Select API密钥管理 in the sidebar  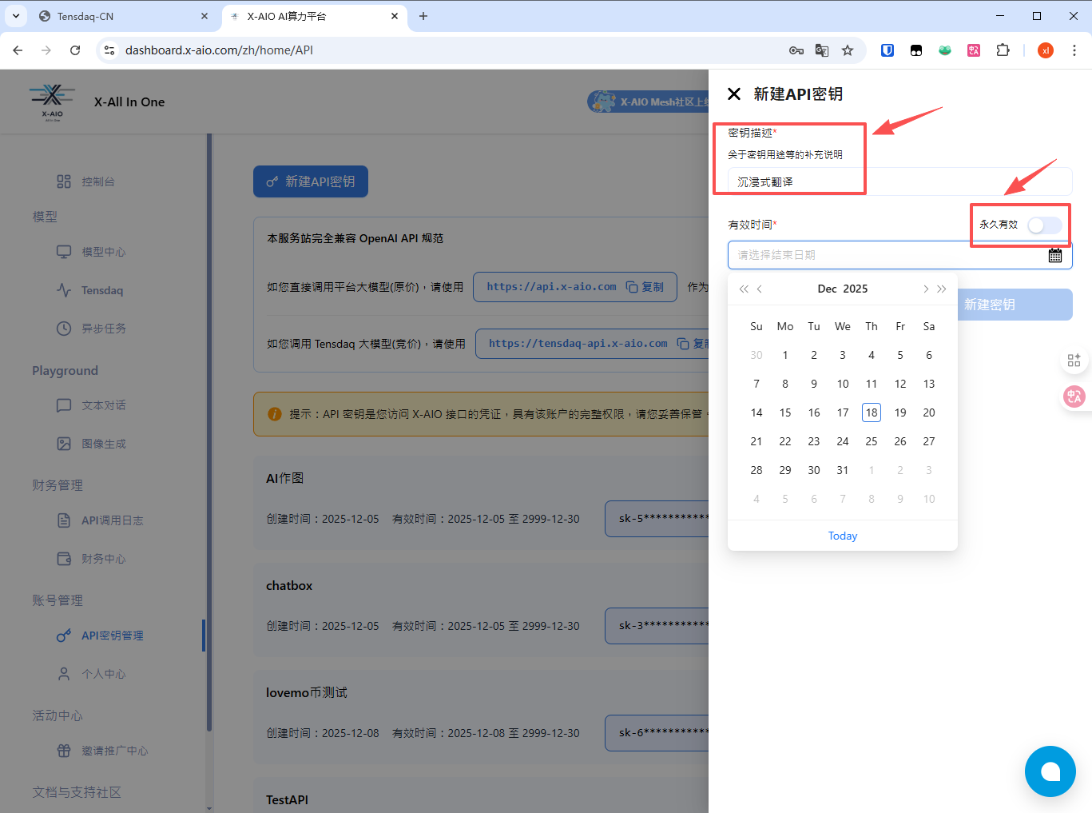click(x=113, y=636)
